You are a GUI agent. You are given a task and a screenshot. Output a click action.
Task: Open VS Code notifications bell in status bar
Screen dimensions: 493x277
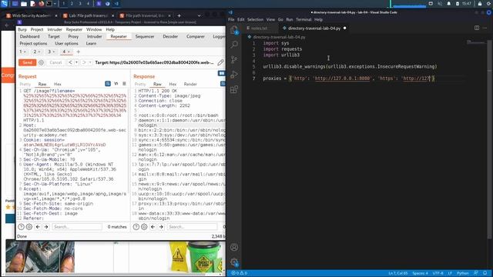point(485,273)
